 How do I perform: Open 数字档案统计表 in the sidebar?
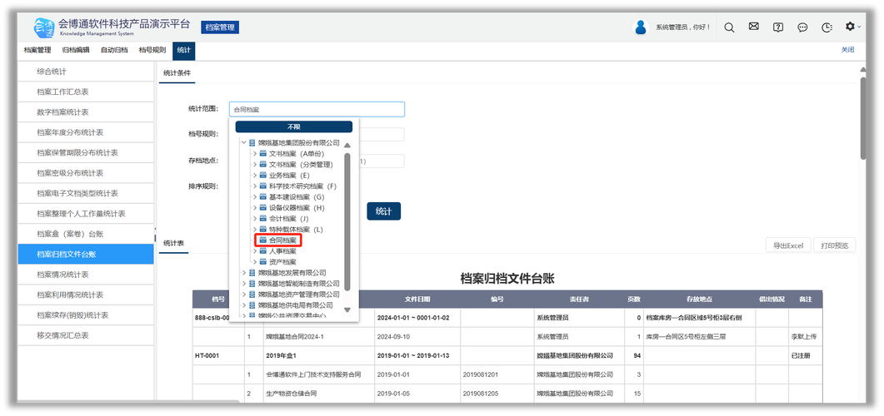pyautogui.click(x=86, y=112)
